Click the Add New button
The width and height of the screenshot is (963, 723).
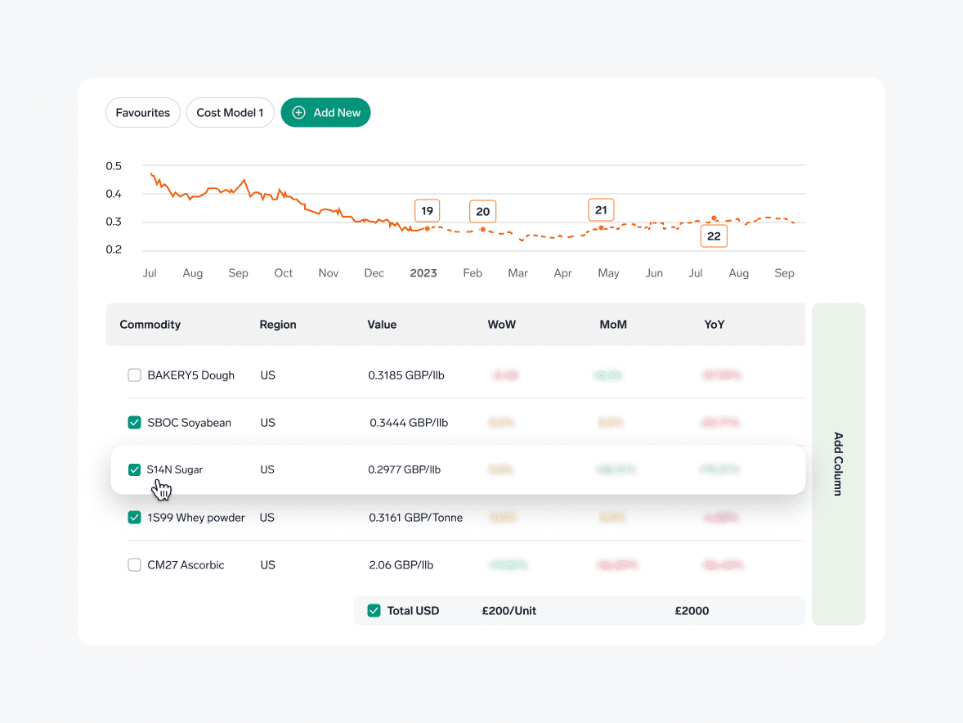point(325,112)
